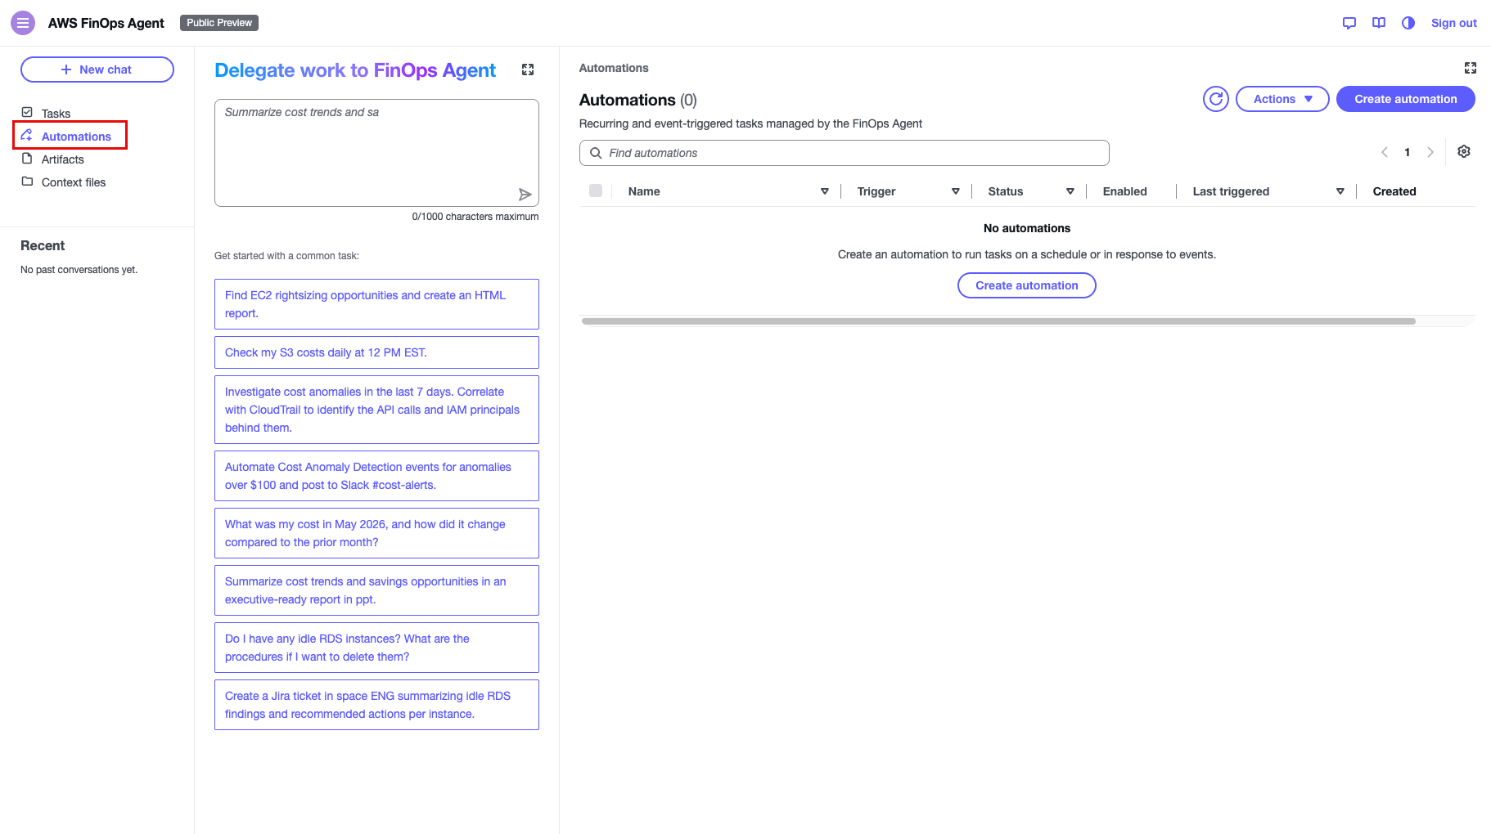The width and height of the screenshot is (1491, 834).
Task: Open the feedback chat icon in header
Action: (1349, 23)
